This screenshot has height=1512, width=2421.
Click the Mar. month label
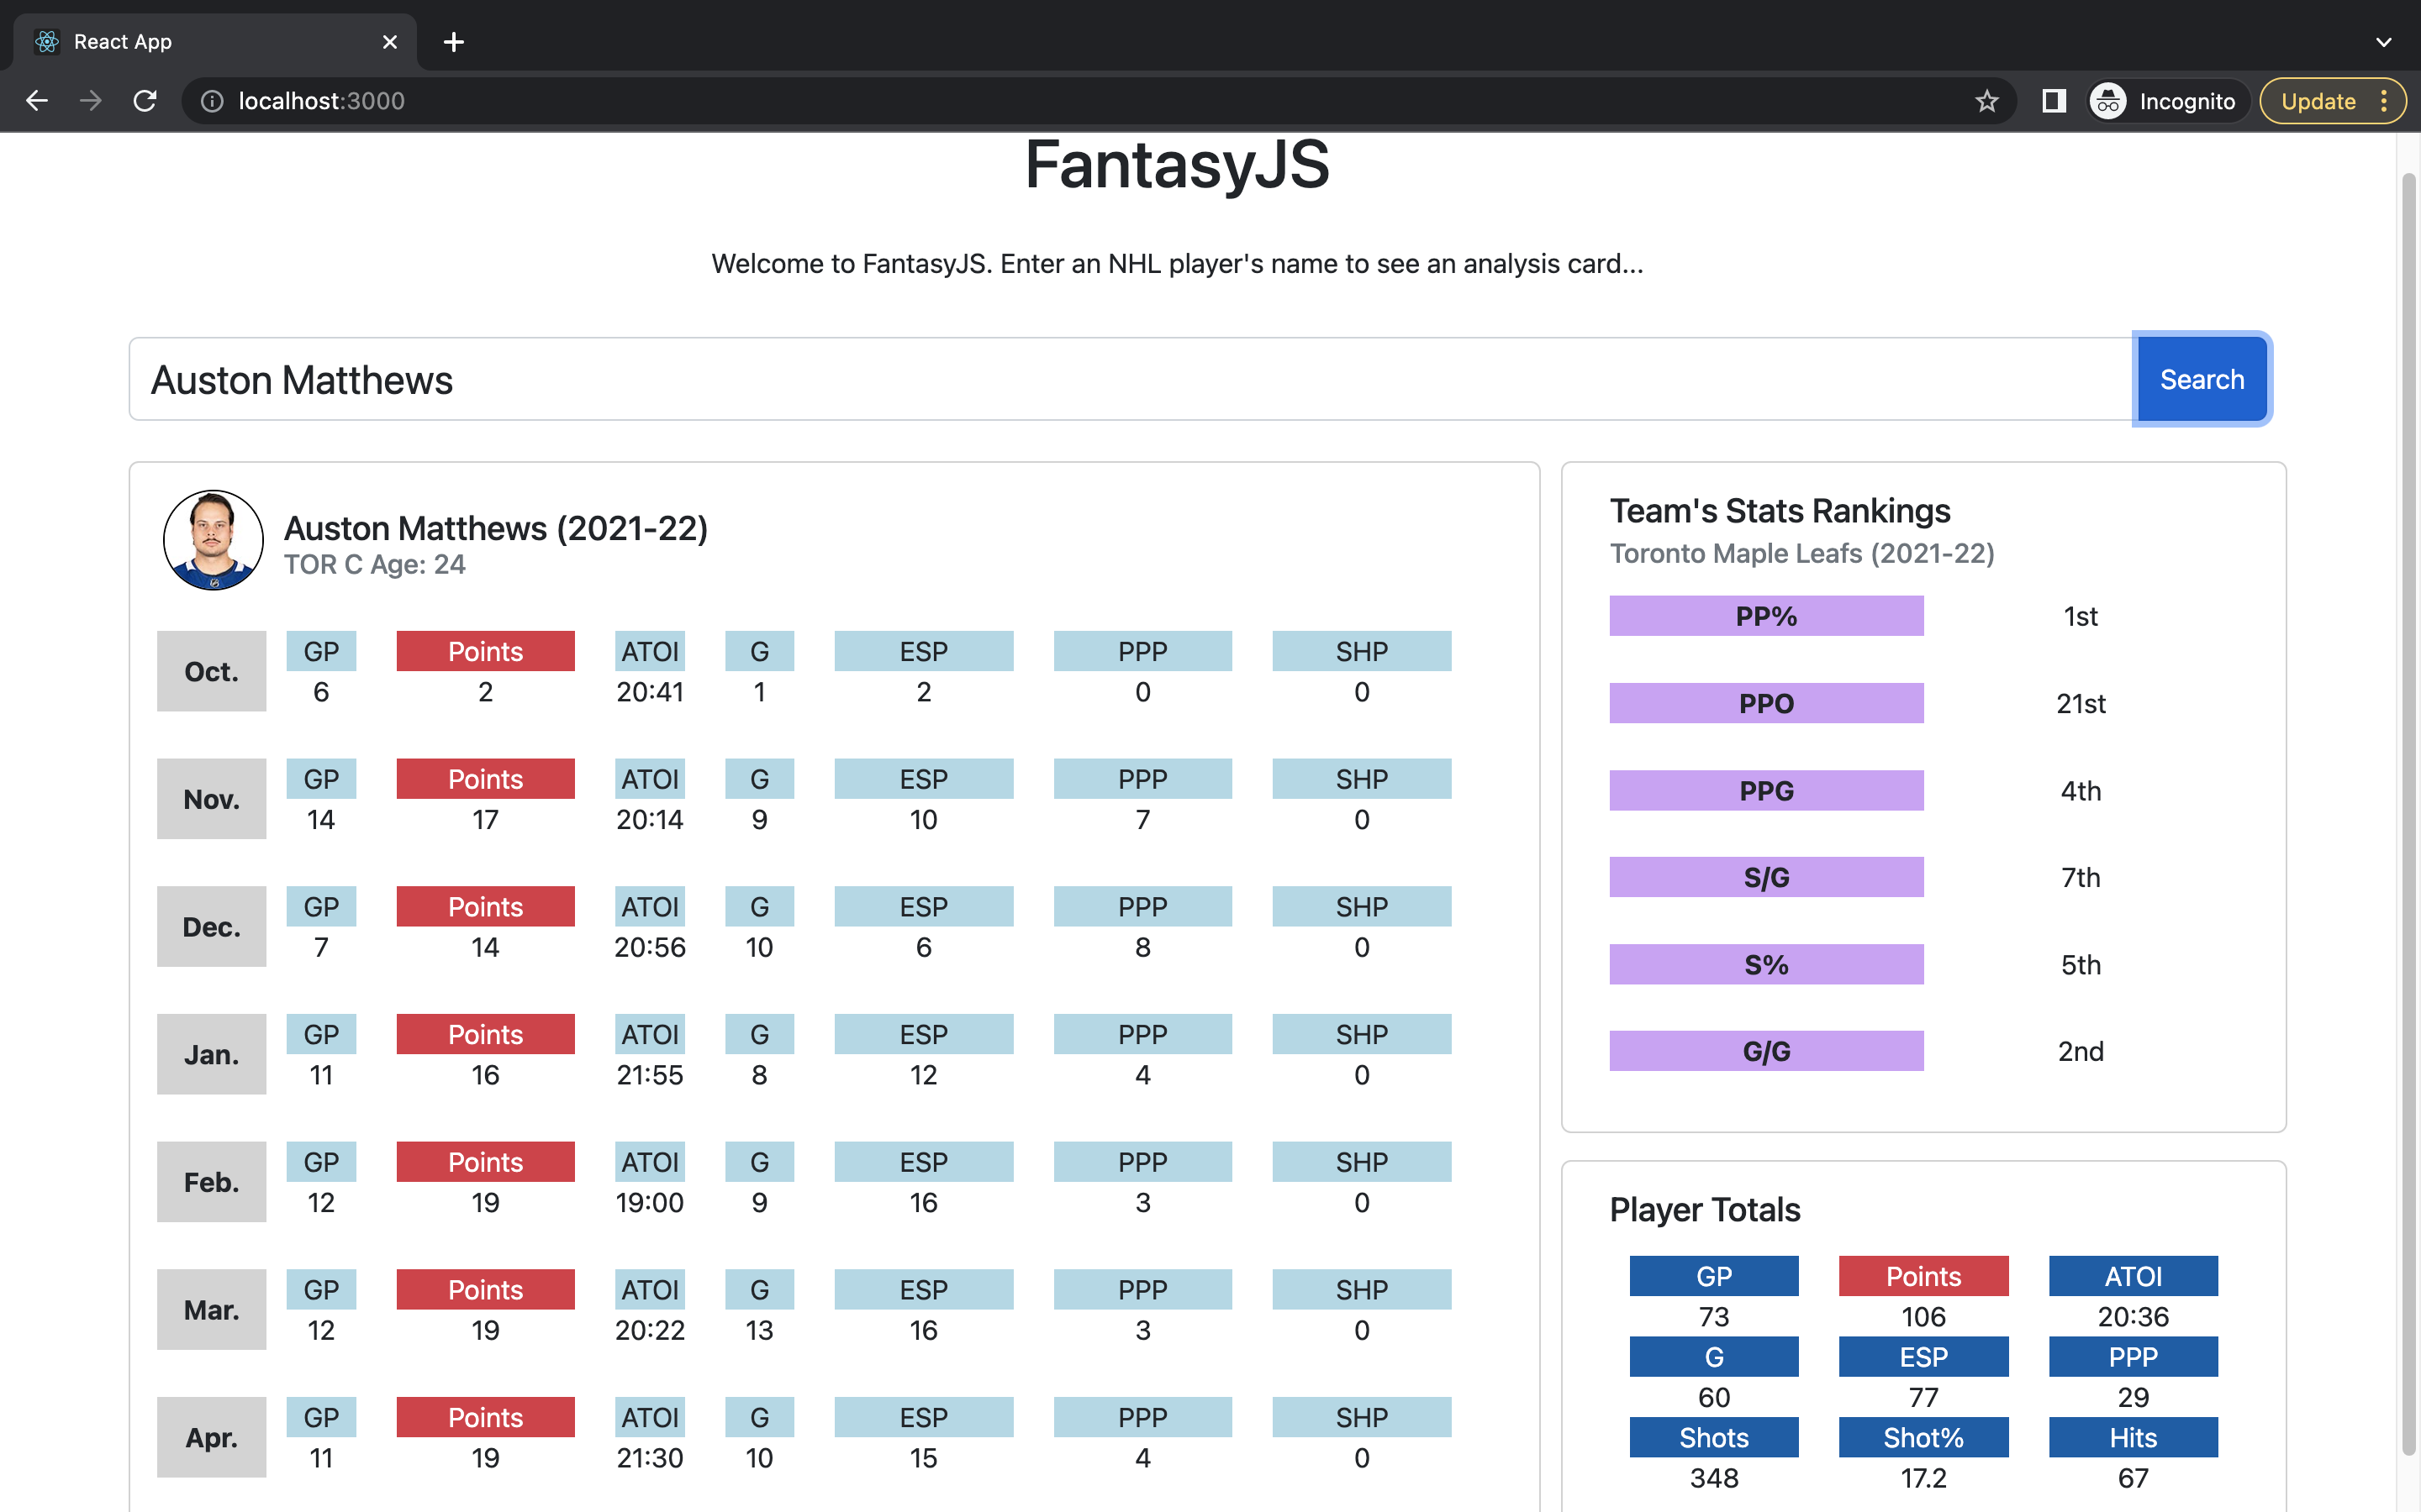tap(211, 1310)
